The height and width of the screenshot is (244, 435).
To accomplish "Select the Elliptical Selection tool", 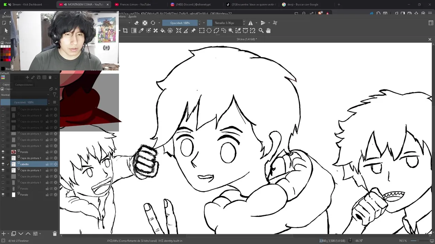I will tap(209, 30).
